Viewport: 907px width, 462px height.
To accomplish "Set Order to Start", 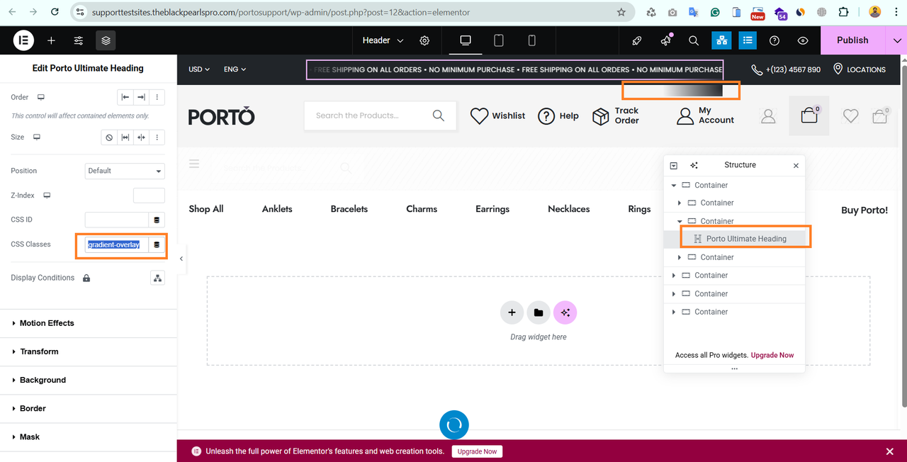I will [125, 97].
